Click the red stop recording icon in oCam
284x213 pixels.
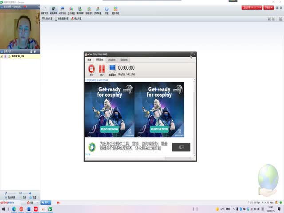91,69
